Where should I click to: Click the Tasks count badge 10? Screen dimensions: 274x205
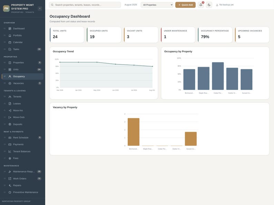39,49
